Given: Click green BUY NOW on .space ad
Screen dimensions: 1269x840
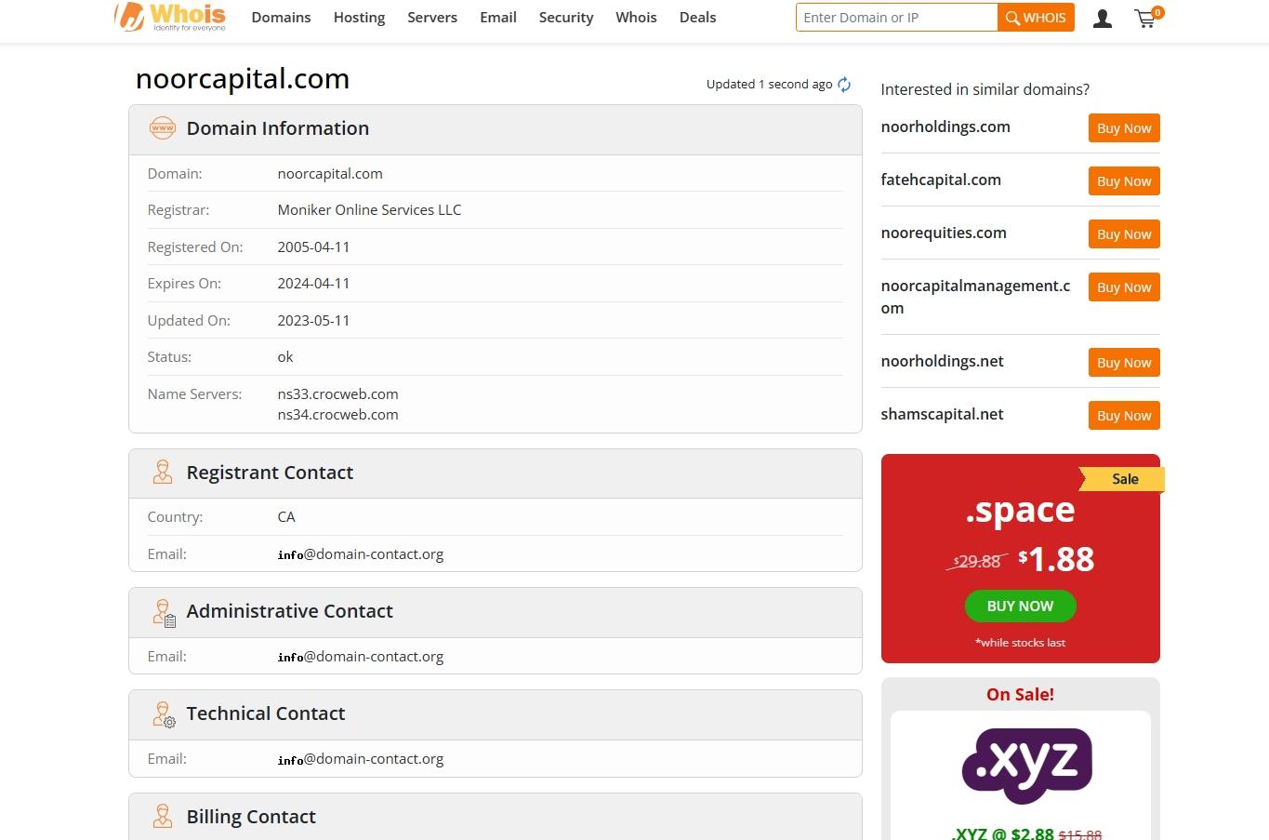Looking at the screenshot, I should (x=1020, y=607).
